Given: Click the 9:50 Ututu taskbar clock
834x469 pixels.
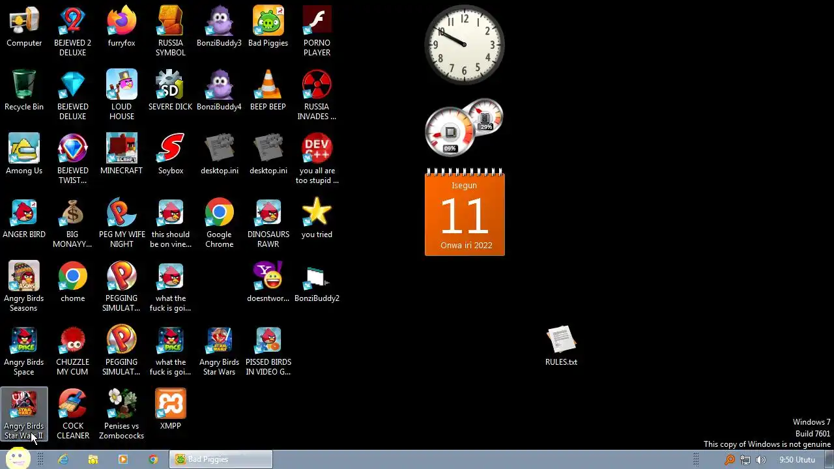Looking at the screenshot, I should pos(797,460).
